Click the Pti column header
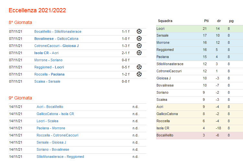 pos(206,21)
